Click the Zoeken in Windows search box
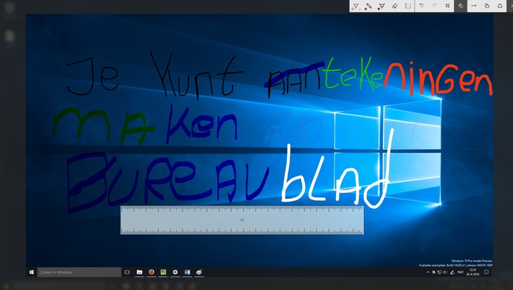 click(x=79, y=272)
